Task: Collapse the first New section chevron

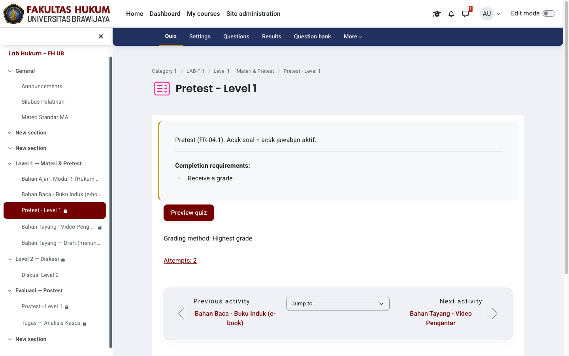Action: pos(9,133)
